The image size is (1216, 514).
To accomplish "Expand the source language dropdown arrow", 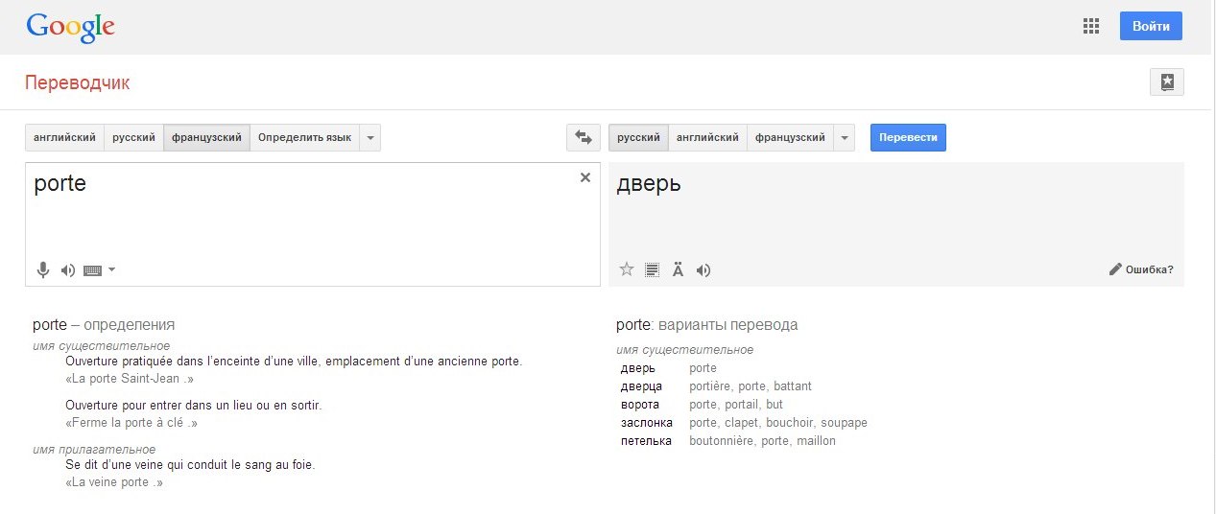I will 370,138.
